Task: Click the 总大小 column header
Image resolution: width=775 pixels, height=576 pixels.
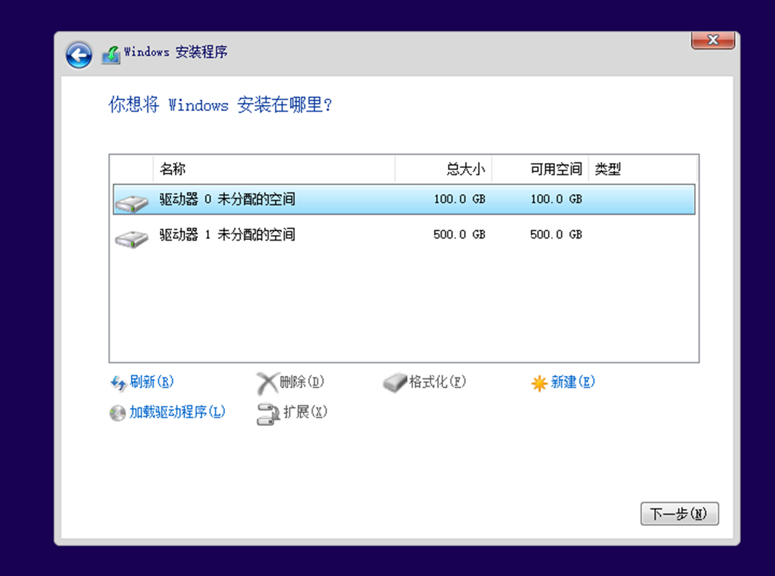Action: [x=443, y=169]
